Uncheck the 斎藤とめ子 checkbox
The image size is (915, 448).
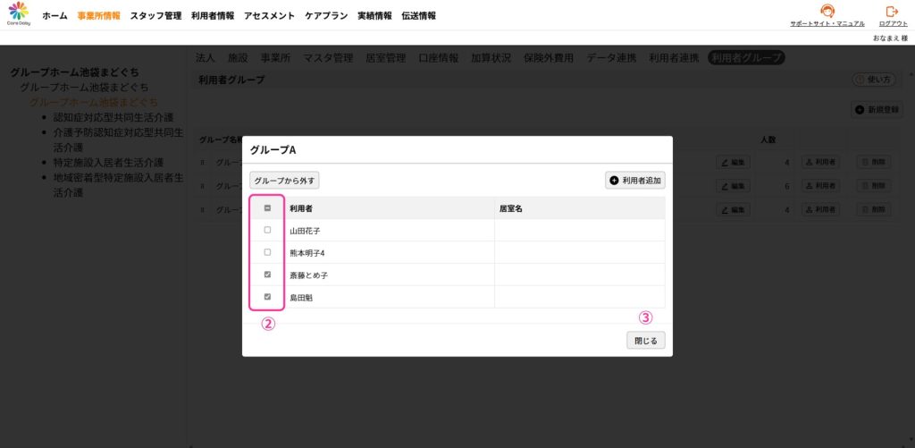268,275
